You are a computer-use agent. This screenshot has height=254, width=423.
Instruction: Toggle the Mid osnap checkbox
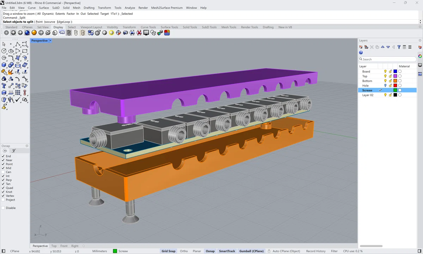pyautogui.click(x=3, y=168)
